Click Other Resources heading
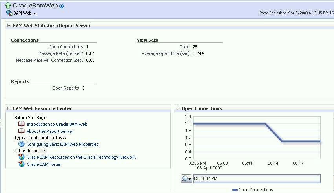 pyautogui.click(x=30, y=151)
